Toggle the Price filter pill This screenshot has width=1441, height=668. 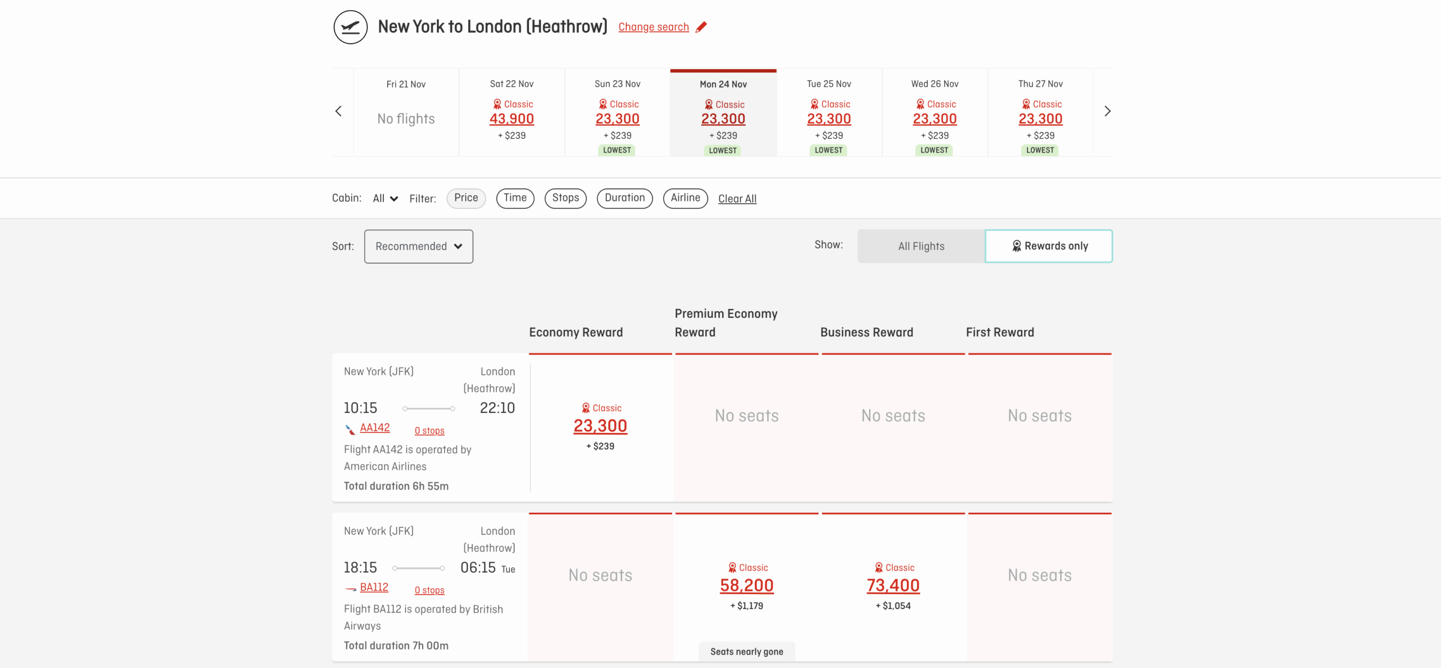(x=466, y=198)
